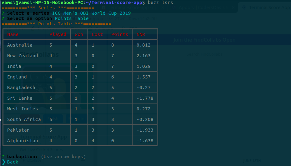This screenshot has height=166, width=291.
Task: Click West Indies' NNR value 0.272
Action: coord(143,108)
